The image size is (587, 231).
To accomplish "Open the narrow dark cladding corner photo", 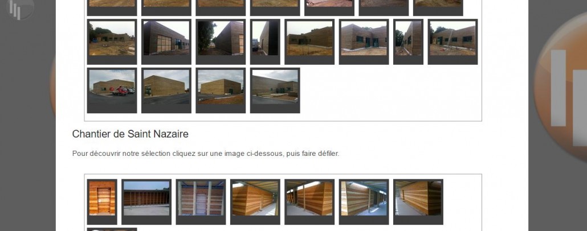I will [265, 42].
